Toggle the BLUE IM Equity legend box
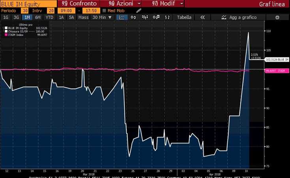This screenshot has height=178, width=290. click(6, 28)
